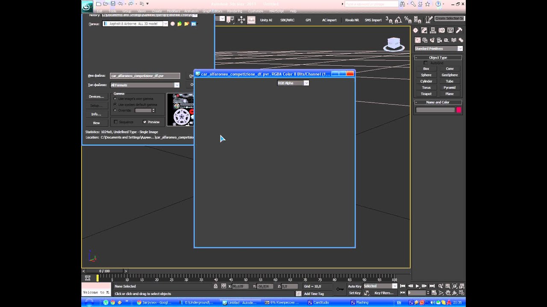Screen dimensions: 547x307
Task: Select Use system default gamma radio
Action: pos(115,104)
